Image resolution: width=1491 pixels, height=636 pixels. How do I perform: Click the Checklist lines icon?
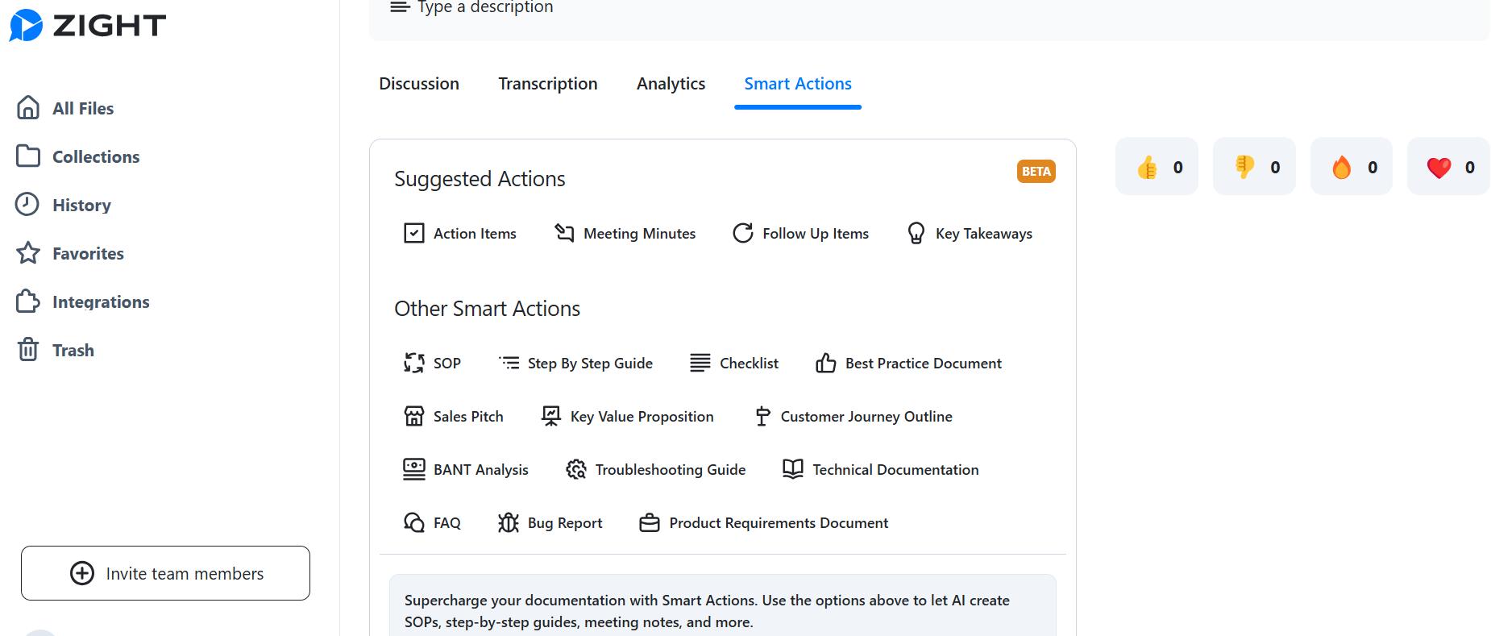tap(700, 363)
